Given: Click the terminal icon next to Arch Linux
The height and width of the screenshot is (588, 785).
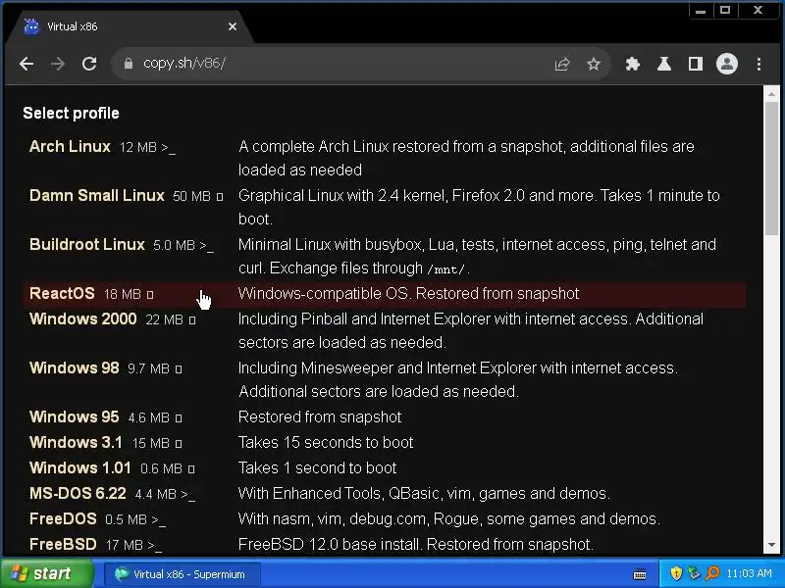Looking at the screenshot, I should [x=169, y=148].
